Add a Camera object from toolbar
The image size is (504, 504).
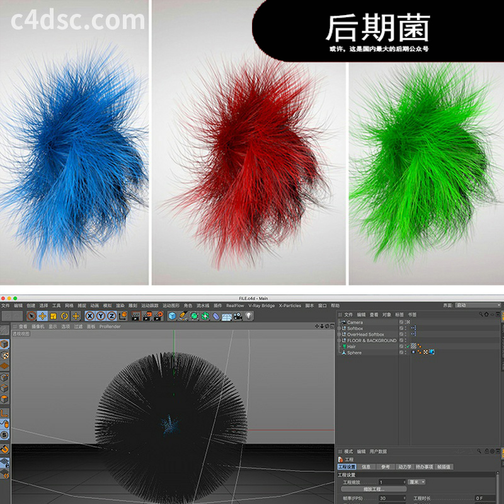pos(238,316)
